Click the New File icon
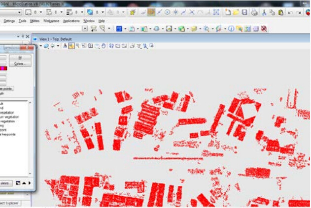The width and height of the screenshot is (311, 208). pos(227,12)
